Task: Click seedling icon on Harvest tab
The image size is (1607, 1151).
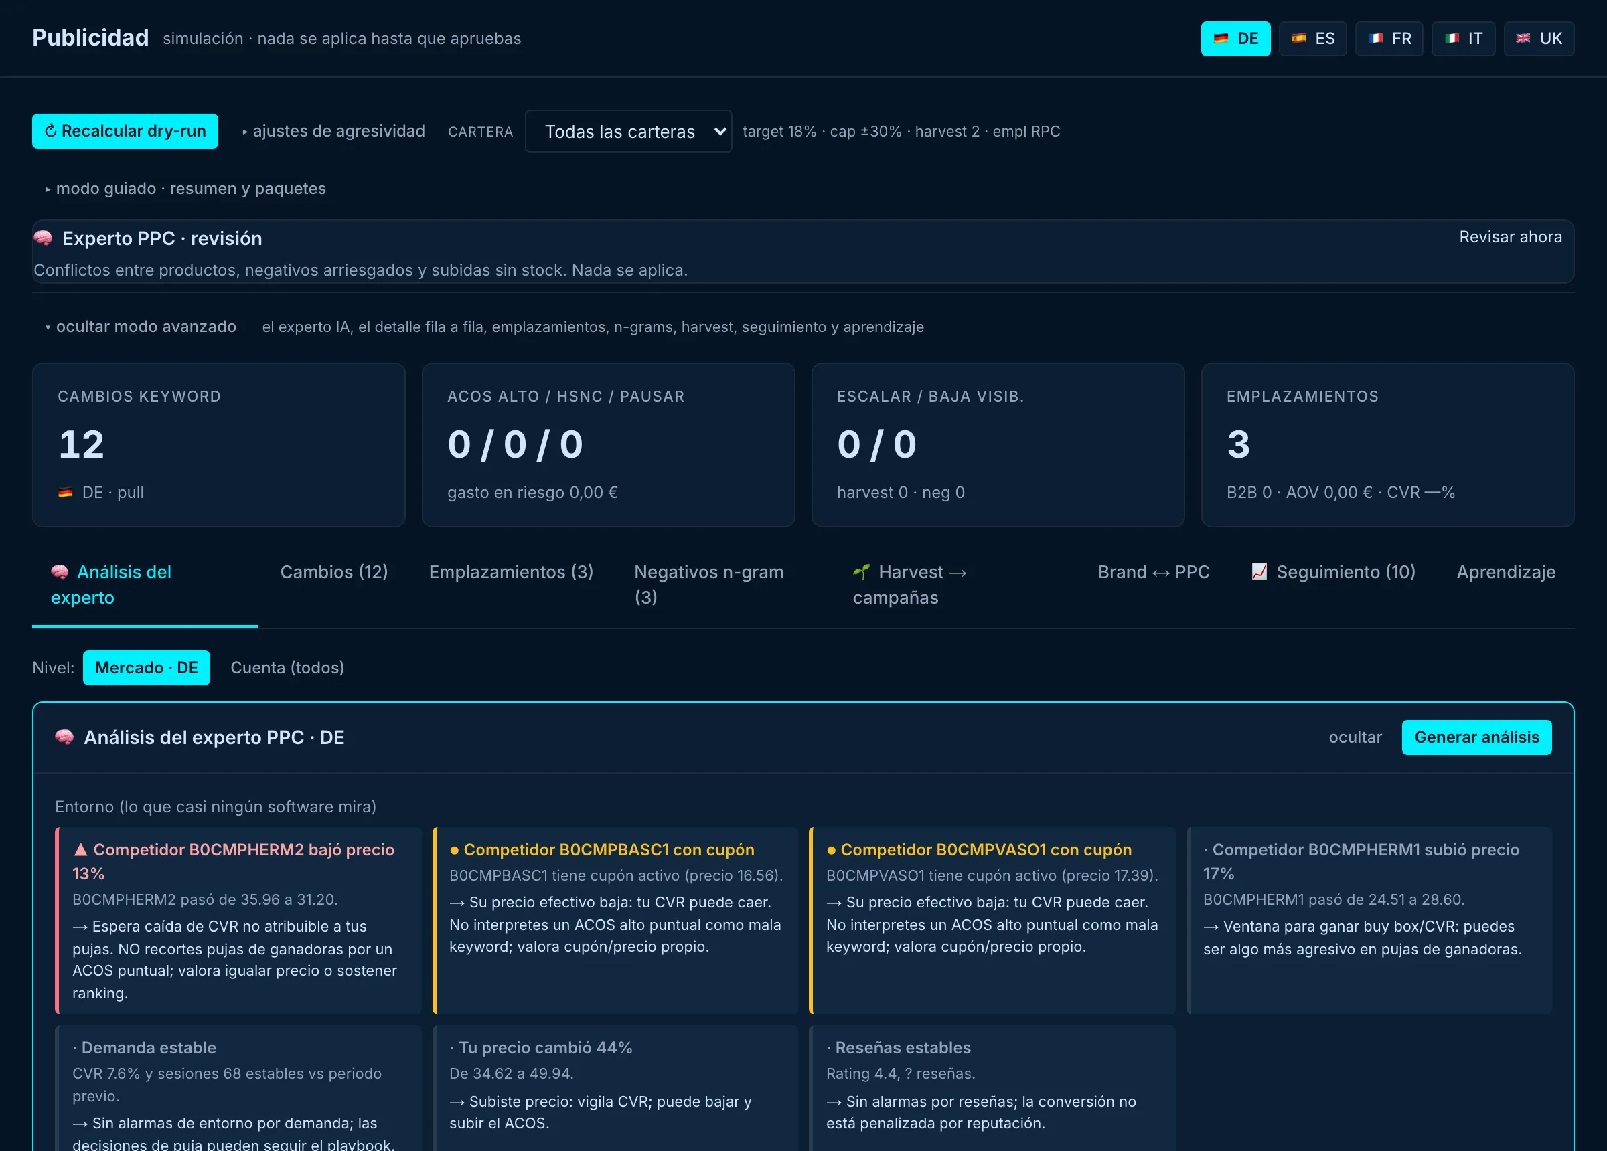Action: pos(862,571)
